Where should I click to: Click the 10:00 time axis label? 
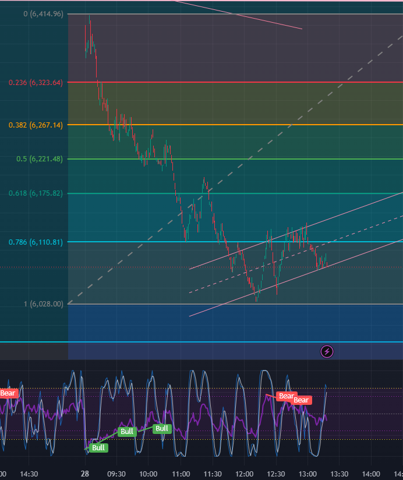(149, 474)
